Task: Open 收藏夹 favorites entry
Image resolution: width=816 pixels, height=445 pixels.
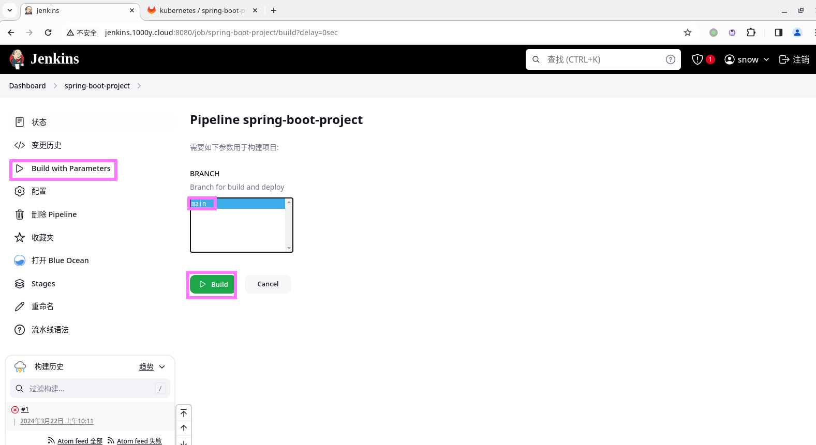Action: click(x=35, y=238)
